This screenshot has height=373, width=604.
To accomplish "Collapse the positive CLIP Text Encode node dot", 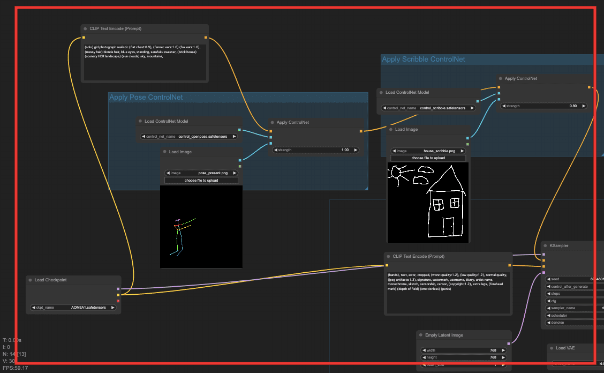I will point(85,28).
